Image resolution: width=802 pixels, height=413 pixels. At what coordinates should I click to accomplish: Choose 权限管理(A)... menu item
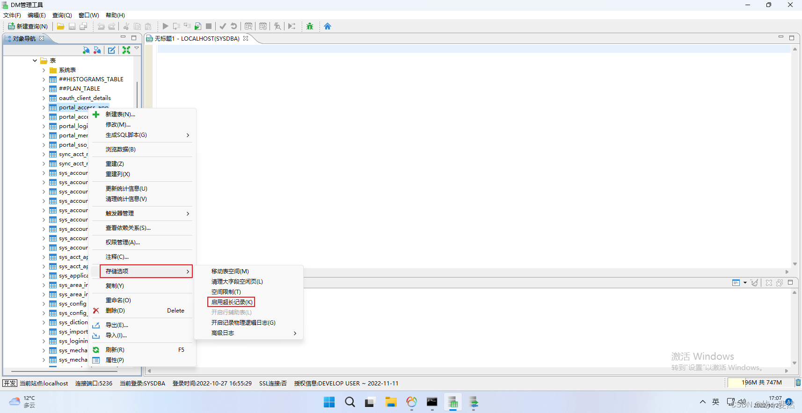(x=142, y=242)
